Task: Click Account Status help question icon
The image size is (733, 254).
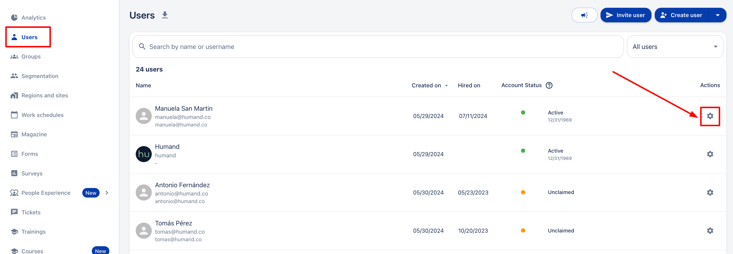Action: point(549,85)
